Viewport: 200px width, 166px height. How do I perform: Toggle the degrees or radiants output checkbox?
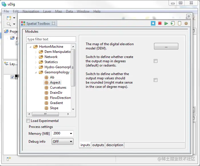pyautogui.click(x=155, y=61)
